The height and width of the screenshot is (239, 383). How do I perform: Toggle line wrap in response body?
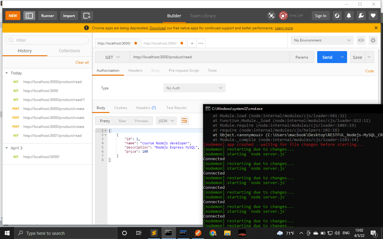184,121
